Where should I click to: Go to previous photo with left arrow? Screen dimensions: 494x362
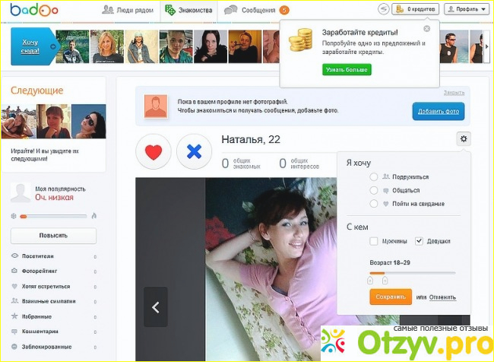(x=155, y=307)
